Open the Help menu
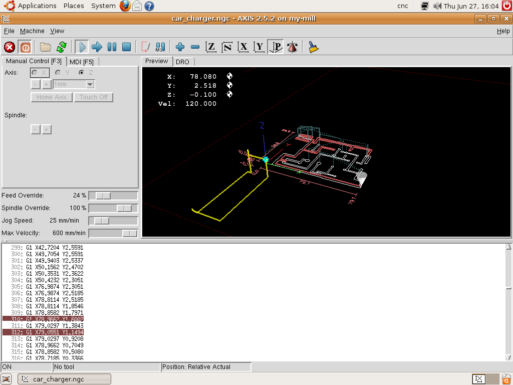 pyautogui.click(x=503, y=31)
